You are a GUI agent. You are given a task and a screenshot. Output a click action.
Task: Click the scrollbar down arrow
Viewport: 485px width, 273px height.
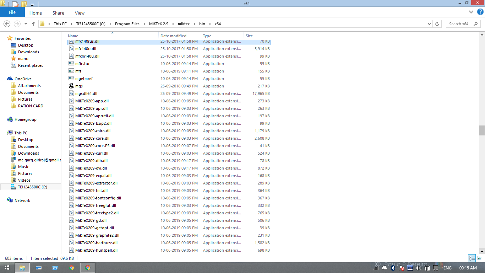[x=482, y=251]
